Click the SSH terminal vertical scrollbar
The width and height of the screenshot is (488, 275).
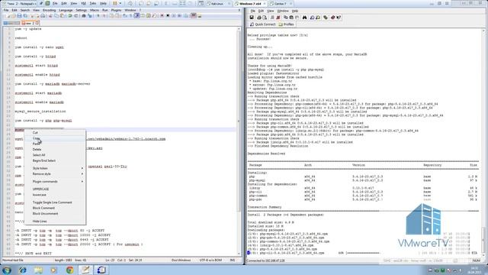click(x=483, y=142)
